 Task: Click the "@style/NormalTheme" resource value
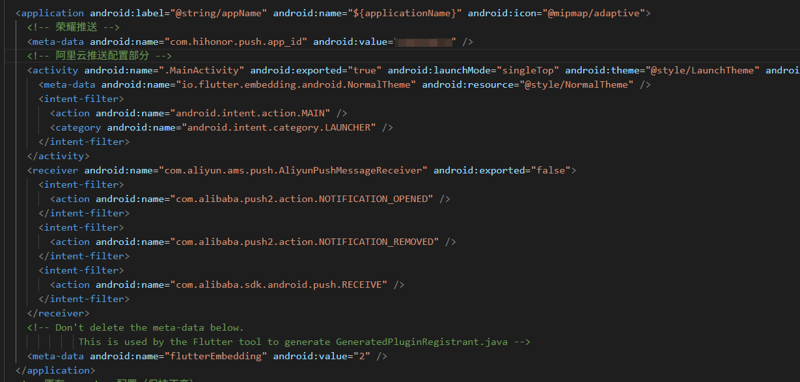[577, 84]
